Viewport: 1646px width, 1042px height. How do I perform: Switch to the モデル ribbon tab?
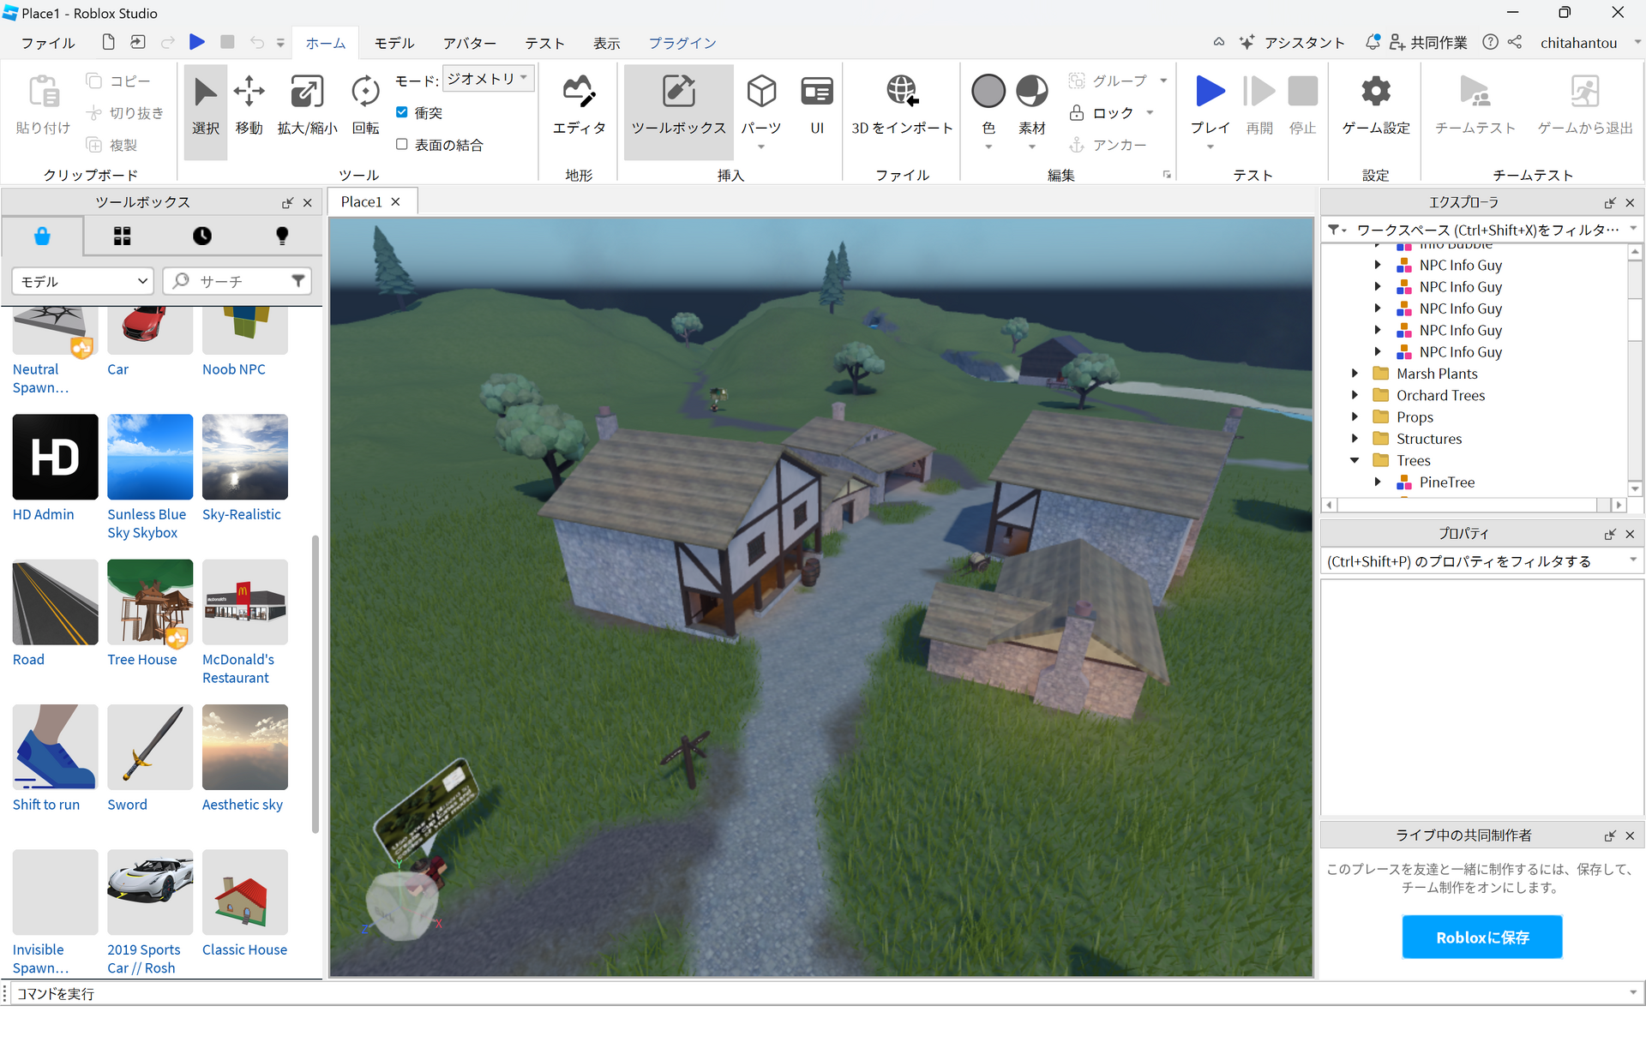click(394, 43)
